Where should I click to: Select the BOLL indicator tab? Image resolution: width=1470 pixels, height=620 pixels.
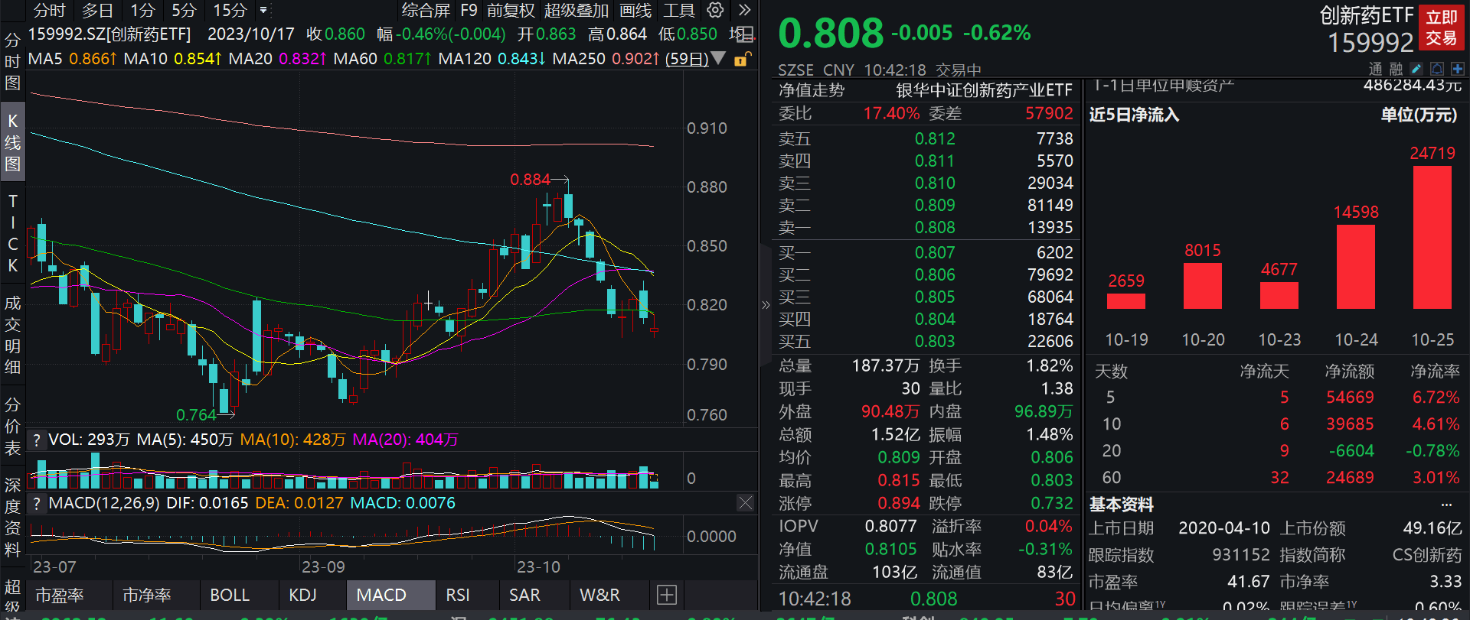[x=230, y=595]
